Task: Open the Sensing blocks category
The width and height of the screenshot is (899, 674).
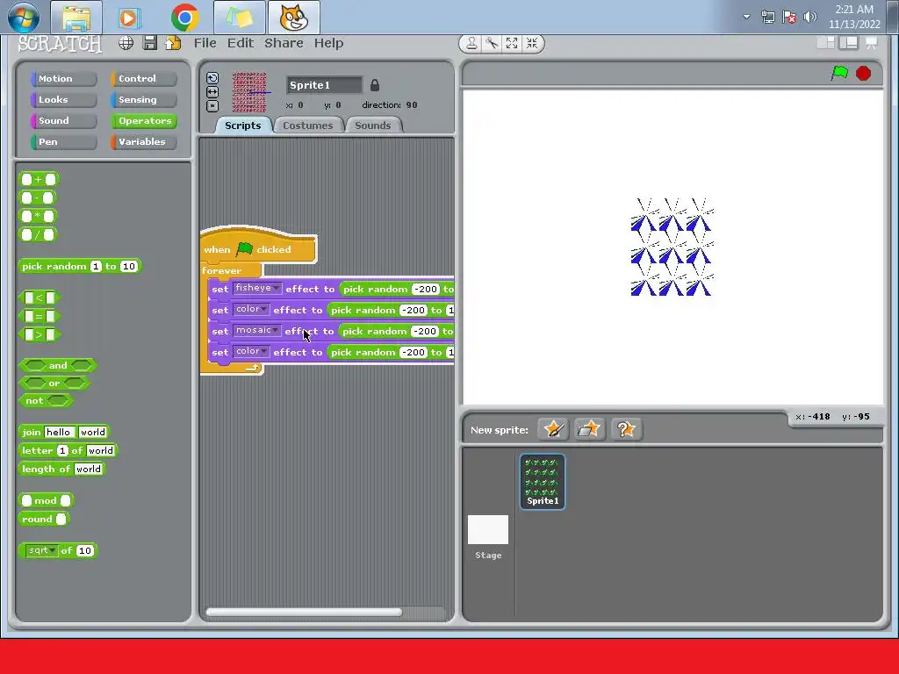Action: [x=144, y=100]
